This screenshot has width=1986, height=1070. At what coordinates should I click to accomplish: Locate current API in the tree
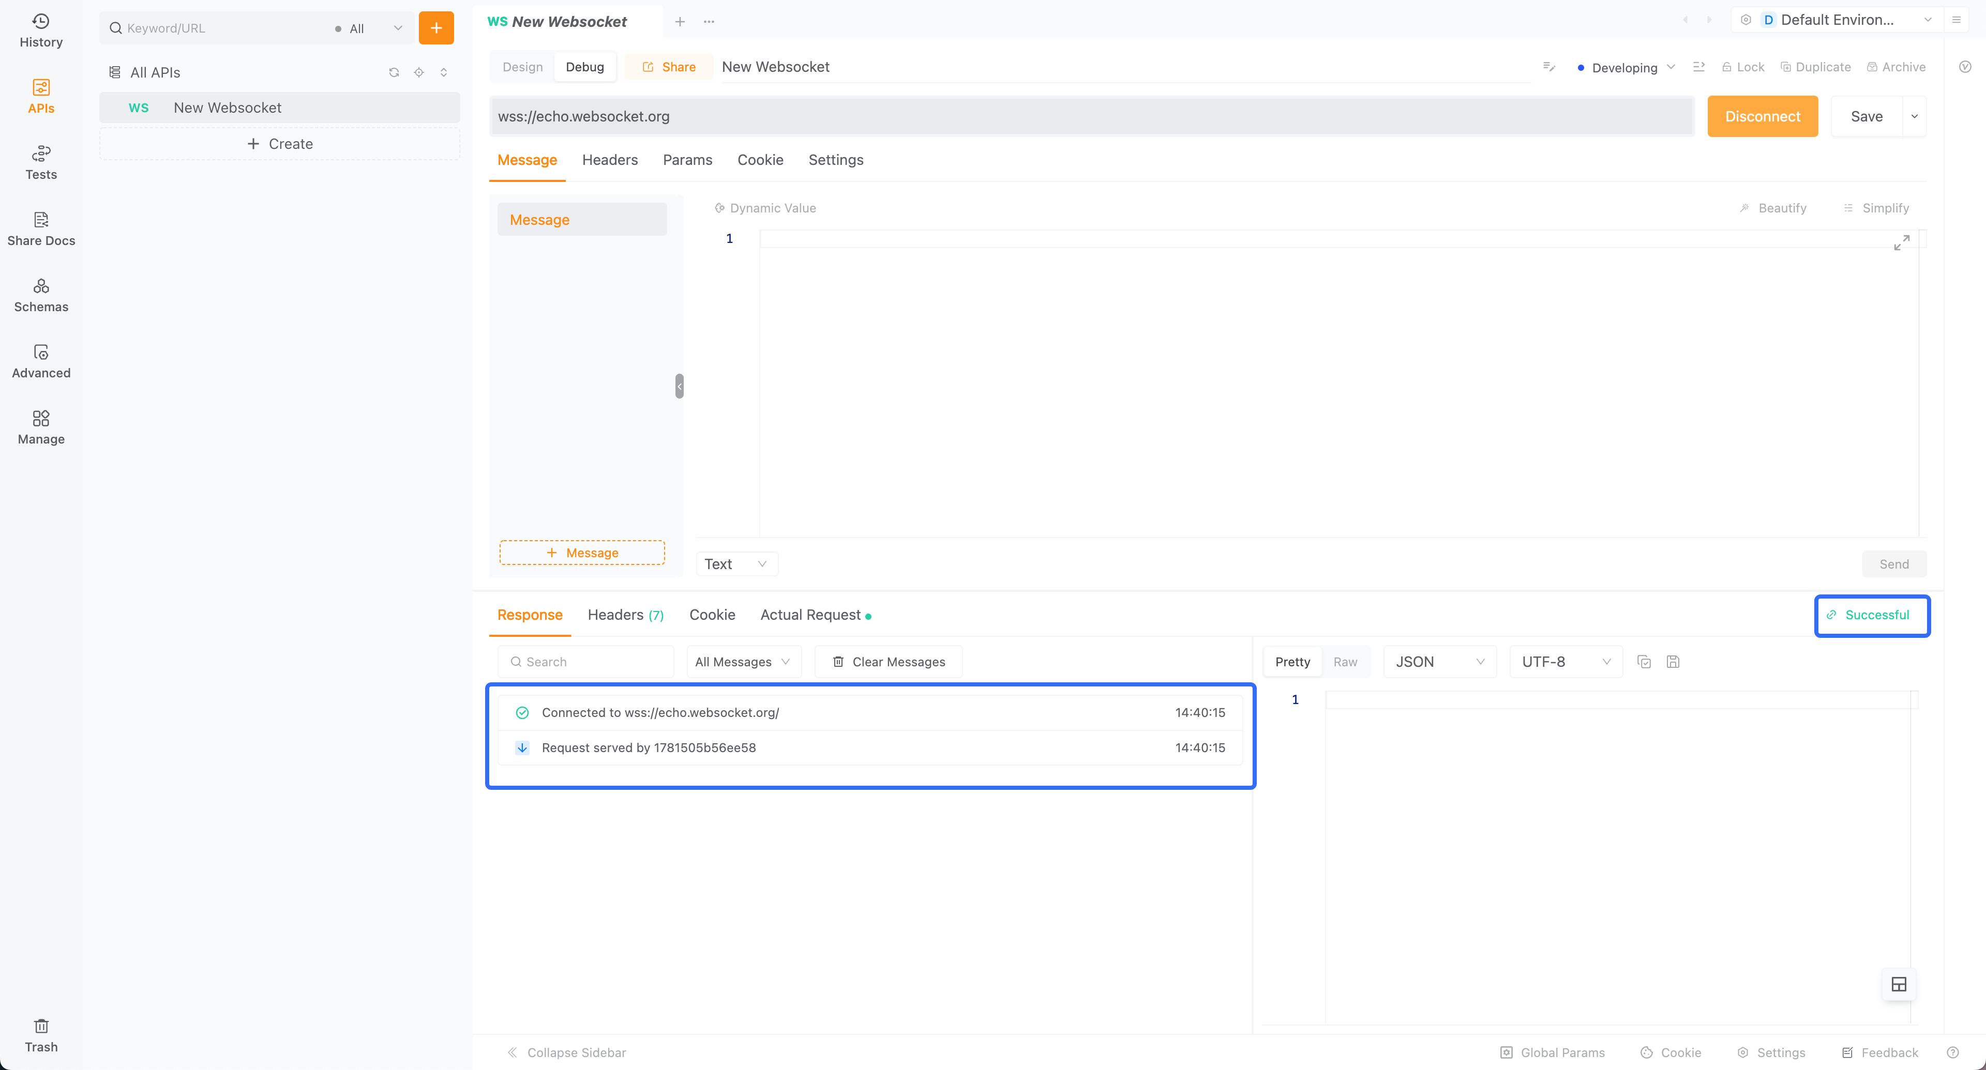point(418,72)
